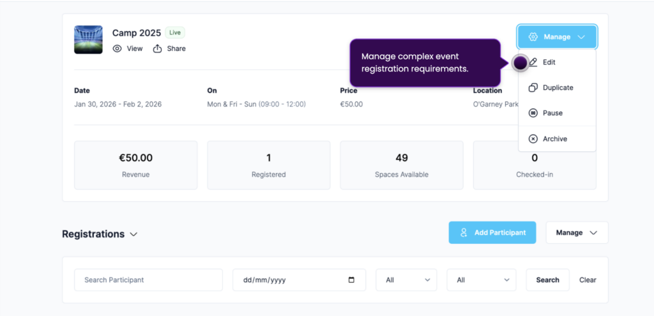Click the Add Participant button
The height and width of the screenshot is (316, 654).
(x=492, y=232)
